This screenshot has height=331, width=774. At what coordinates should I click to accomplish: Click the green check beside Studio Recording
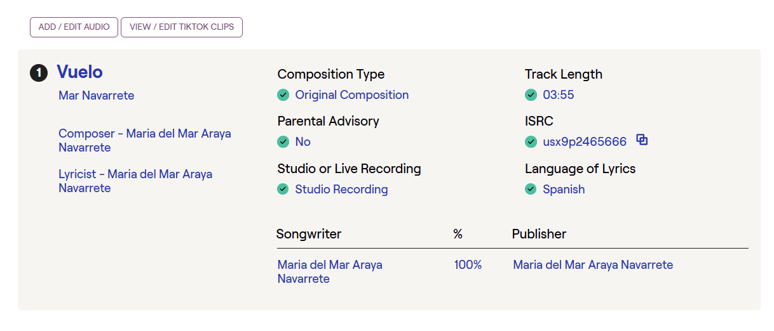coord(283,189)
